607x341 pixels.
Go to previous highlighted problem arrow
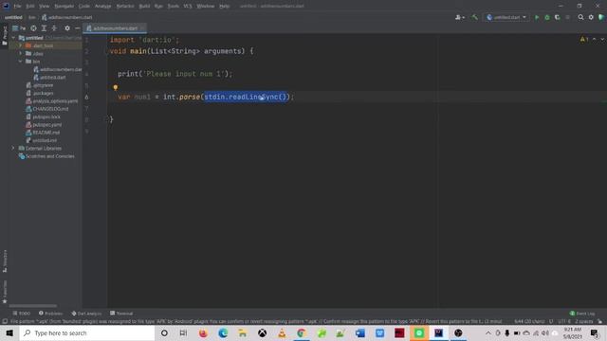coord(595,40)
